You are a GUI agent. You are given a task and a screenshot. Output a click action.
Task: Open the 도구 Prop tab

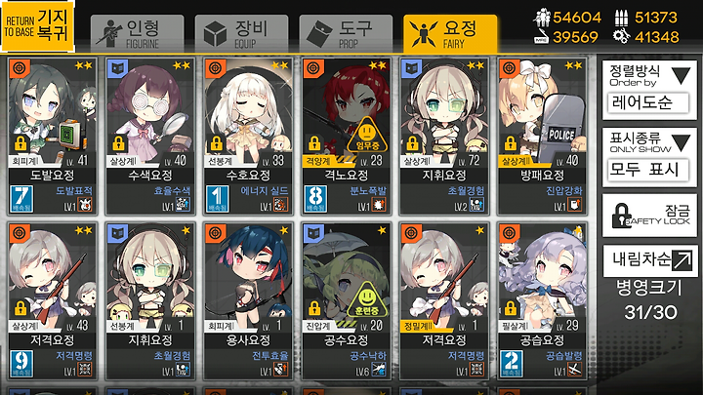[346, 34]
